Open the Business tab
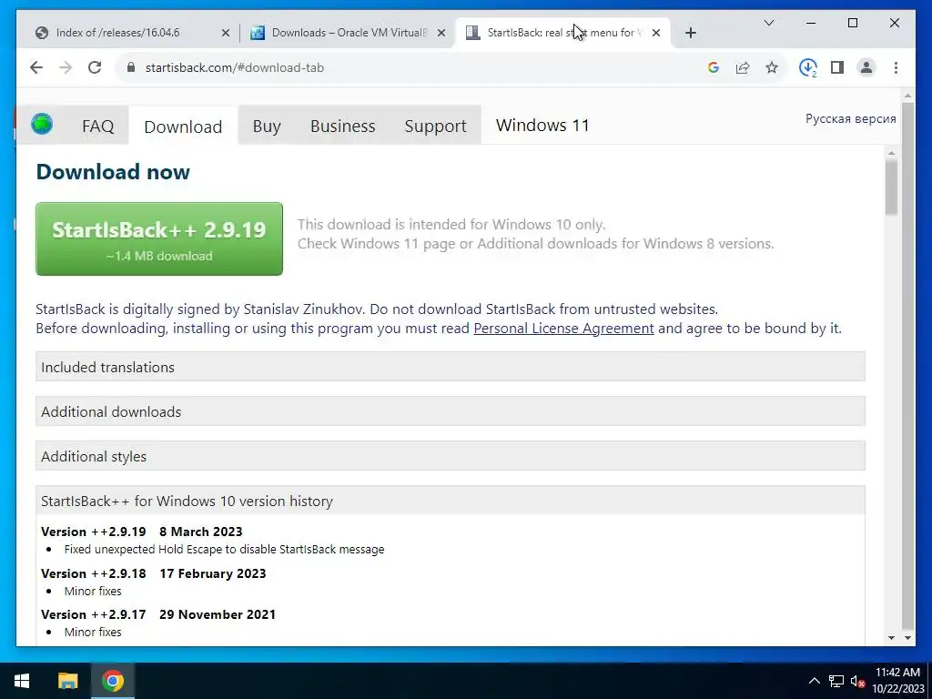The height and width of the screenshot is (699, 932). click(x=342, y=126)
